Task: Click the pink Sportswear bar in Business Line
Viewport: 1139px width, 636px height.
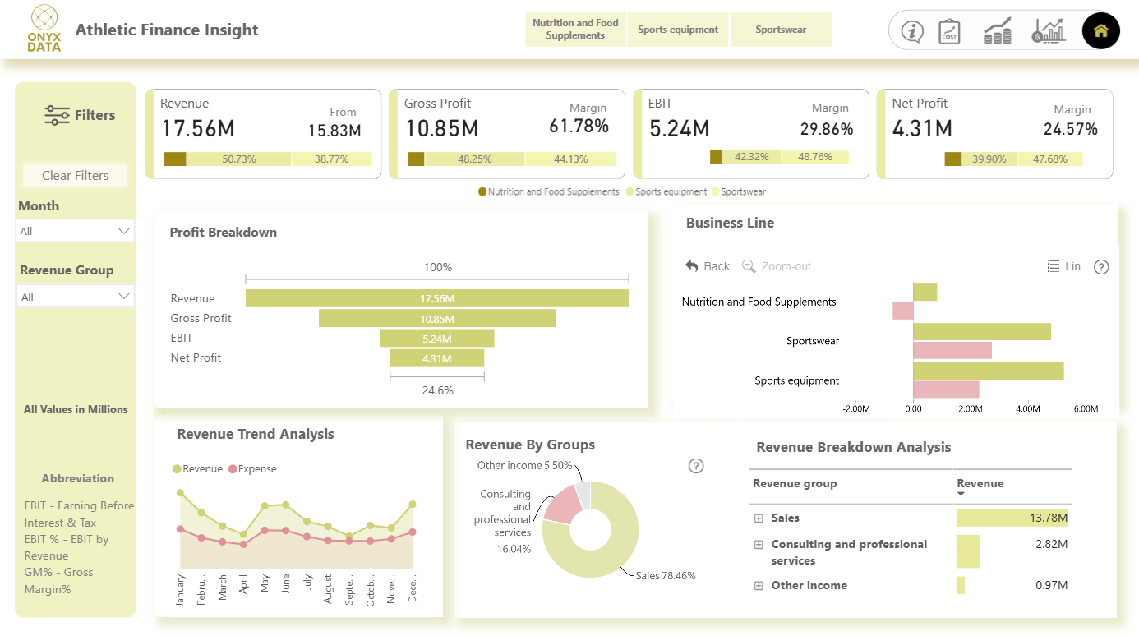Action: click(952, 350)
